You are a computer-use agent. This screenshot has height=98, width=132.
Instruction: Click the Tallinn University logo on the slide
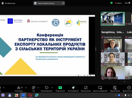click(x=37, y=21)
